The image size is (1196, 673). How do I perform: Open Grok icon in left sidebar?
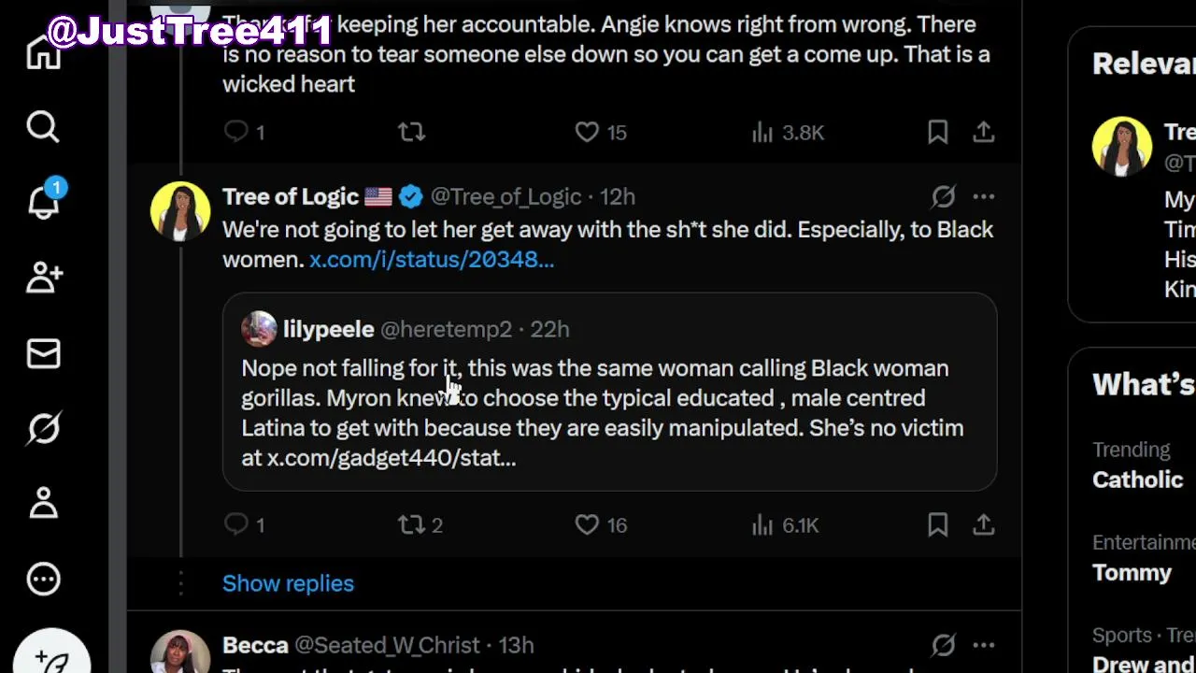pos(43,429)
